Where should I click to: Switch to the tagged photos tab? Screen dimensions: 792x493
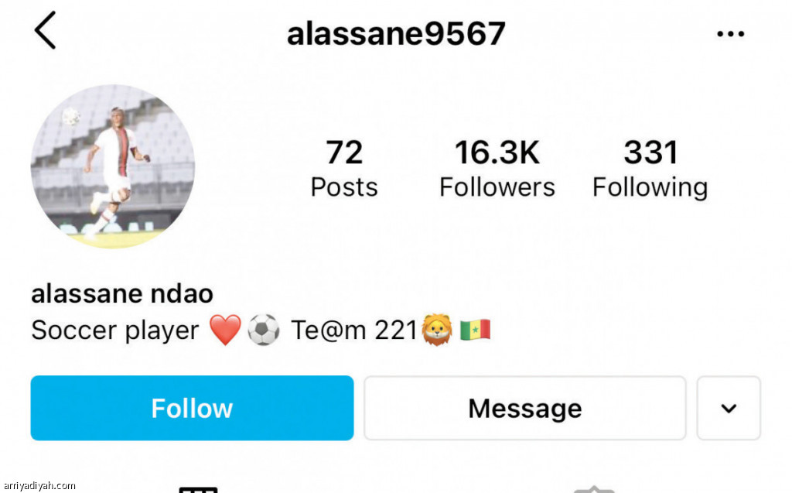point(594,489)
